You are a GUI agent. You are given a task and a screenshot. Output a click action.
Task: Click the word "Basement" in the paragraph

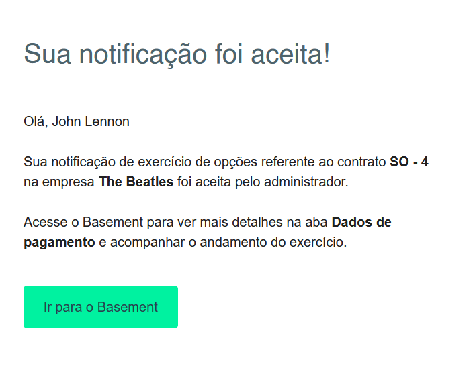pyautogui.click(x=99, y=222)
